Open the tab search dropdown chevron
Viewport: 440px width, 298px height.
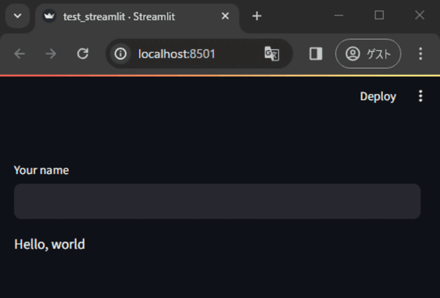pyautogui.click(x=18, y=16)
